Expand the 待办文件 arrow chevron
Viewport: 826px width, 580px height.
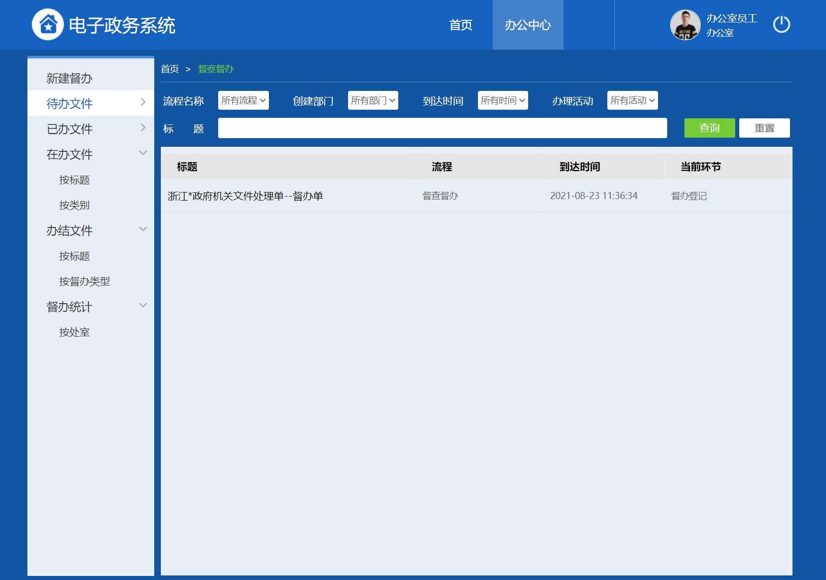point(143,102)
